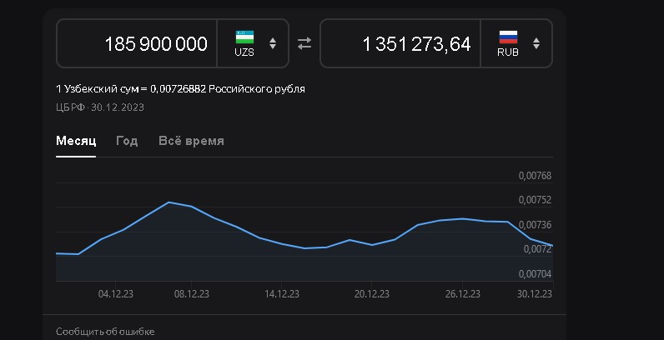Switch to the Месяц tab
The height and width of the screenshot is (340, 664).
click(76, 141)
